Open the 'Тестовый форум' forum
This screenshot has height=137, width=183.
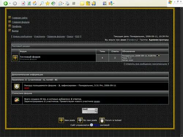(x=30, y=57)
